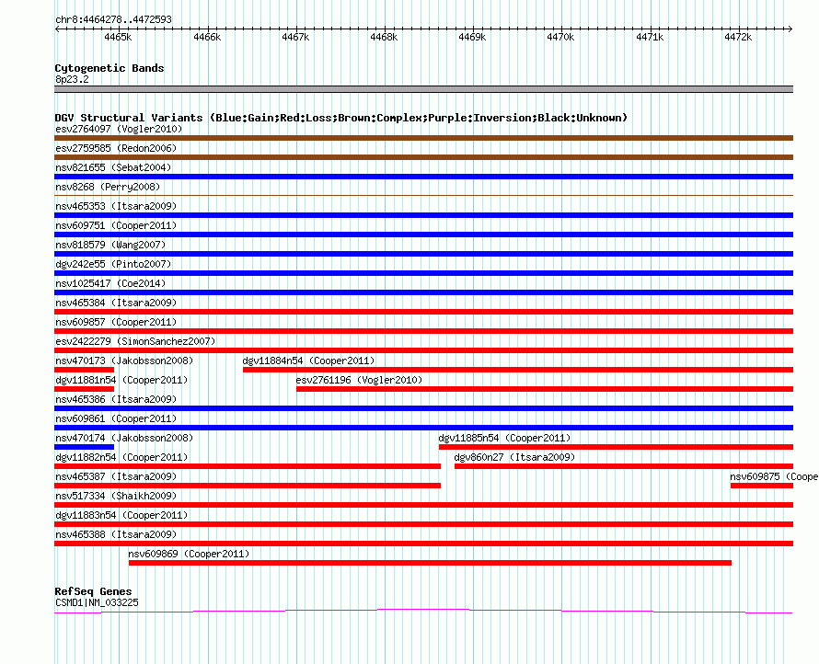
Task: Click nsv517334 (Shaikh2009) variant label
Action: (x=116, y=496)
